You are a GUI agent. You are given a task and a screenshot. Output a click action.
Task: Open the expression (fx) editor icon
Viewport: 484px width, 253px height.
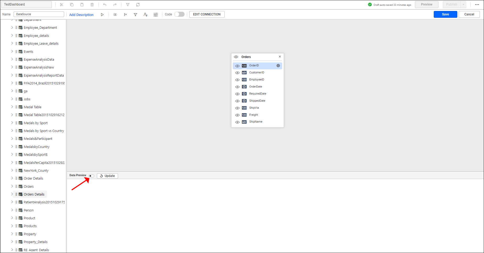[x=125, y=15]
